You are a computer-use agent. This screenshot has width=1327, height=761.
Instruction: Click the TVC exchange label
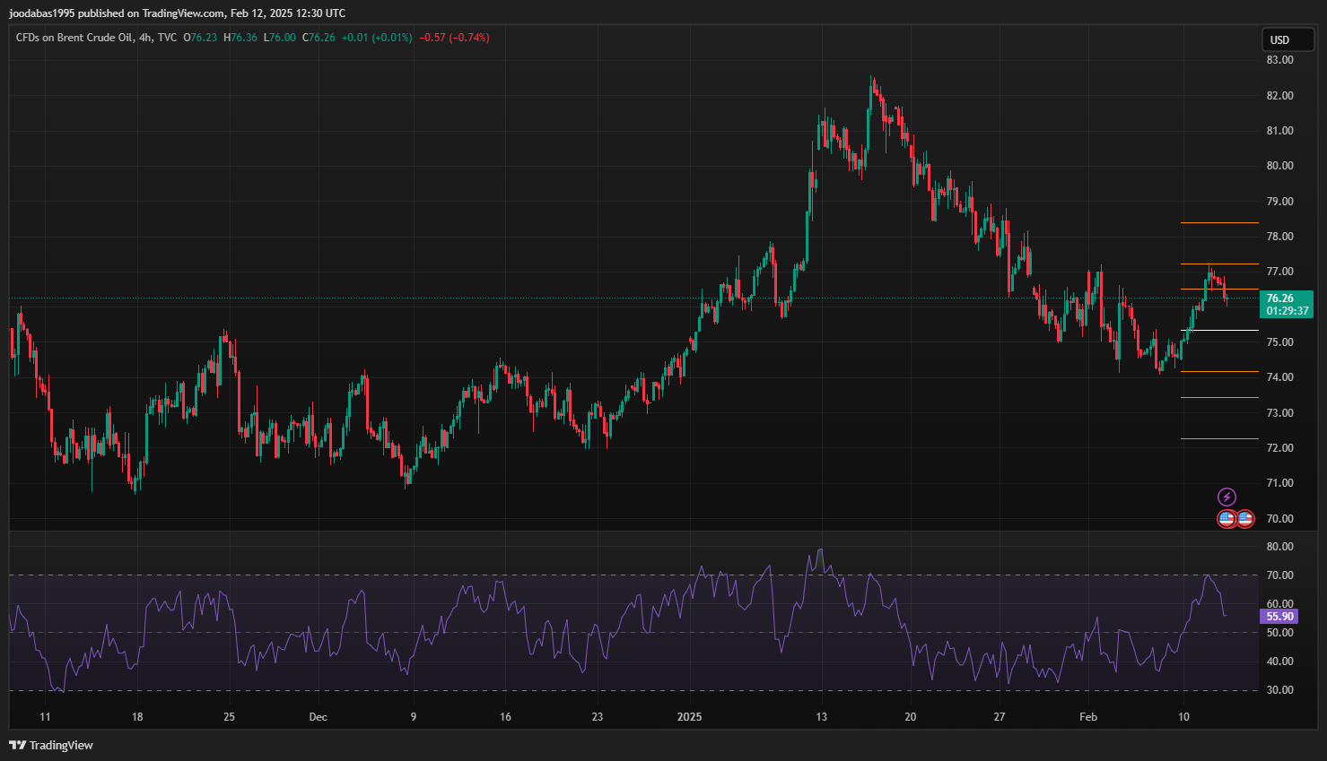(x=167, y=38)
